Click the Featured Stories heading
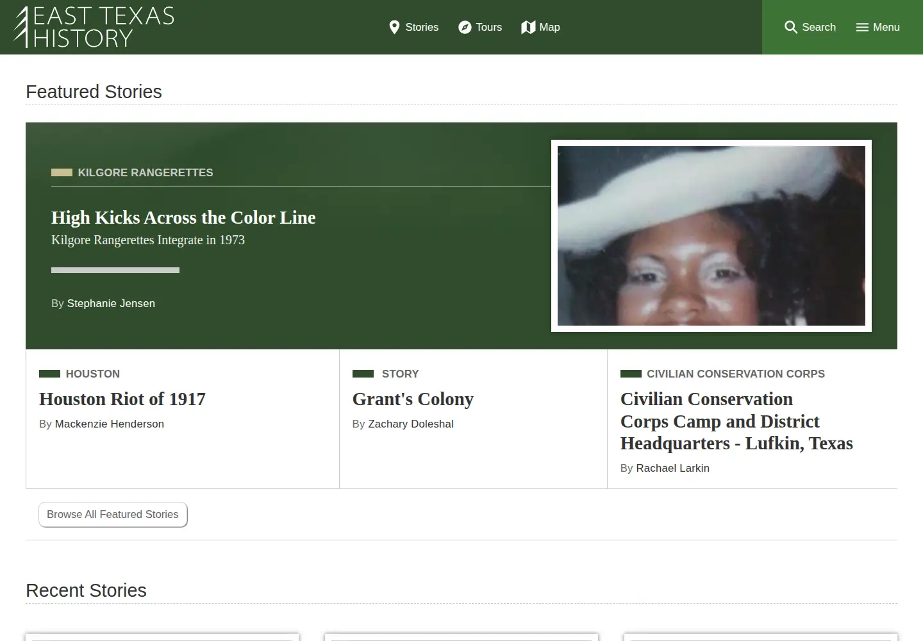Viewport: 923px width, 641px height. (94, 92)
